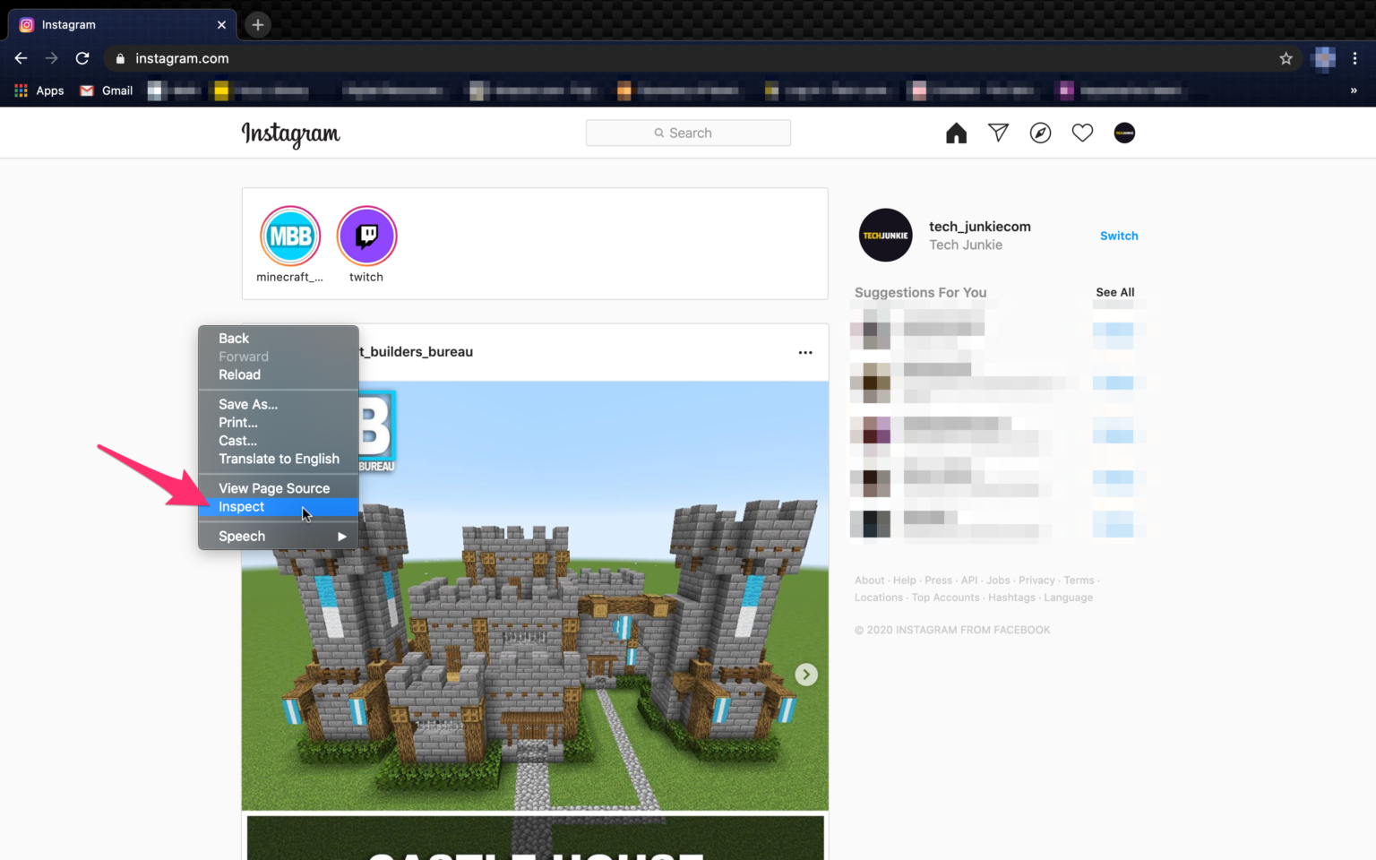Advance to next post image arrow
1376x860 pixels.
806,675
